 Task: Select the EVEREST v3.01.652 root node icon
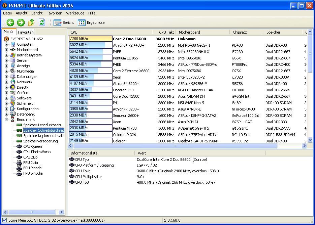6,39
